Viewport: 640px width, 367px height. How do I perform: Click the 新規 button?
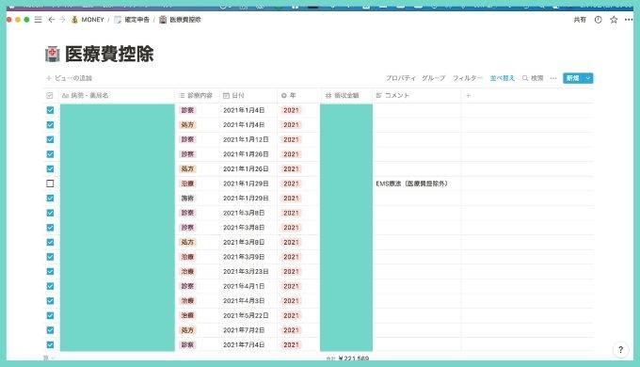(572, 78)
